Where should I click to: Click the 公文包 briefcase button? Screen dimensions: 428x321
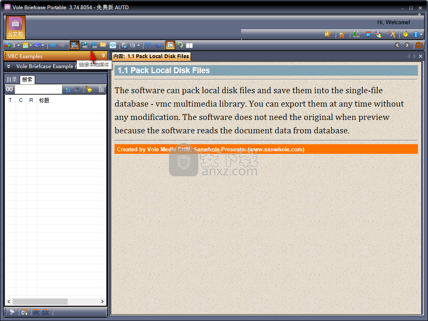coord(15,27)
